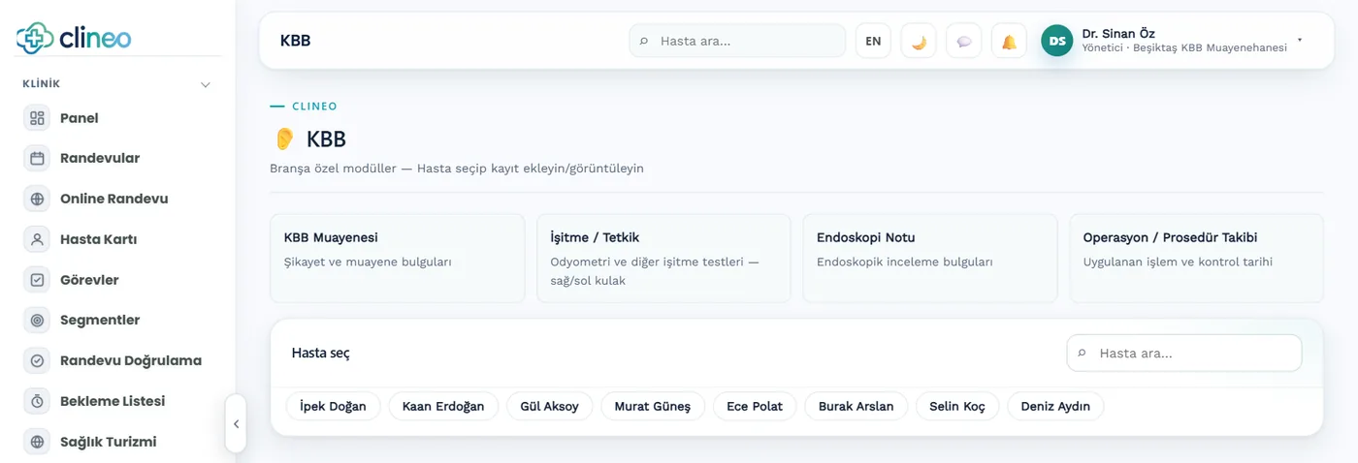Click the Segmentler target icon
Screen dimensions: 1358x463
(x=37, y=320)
